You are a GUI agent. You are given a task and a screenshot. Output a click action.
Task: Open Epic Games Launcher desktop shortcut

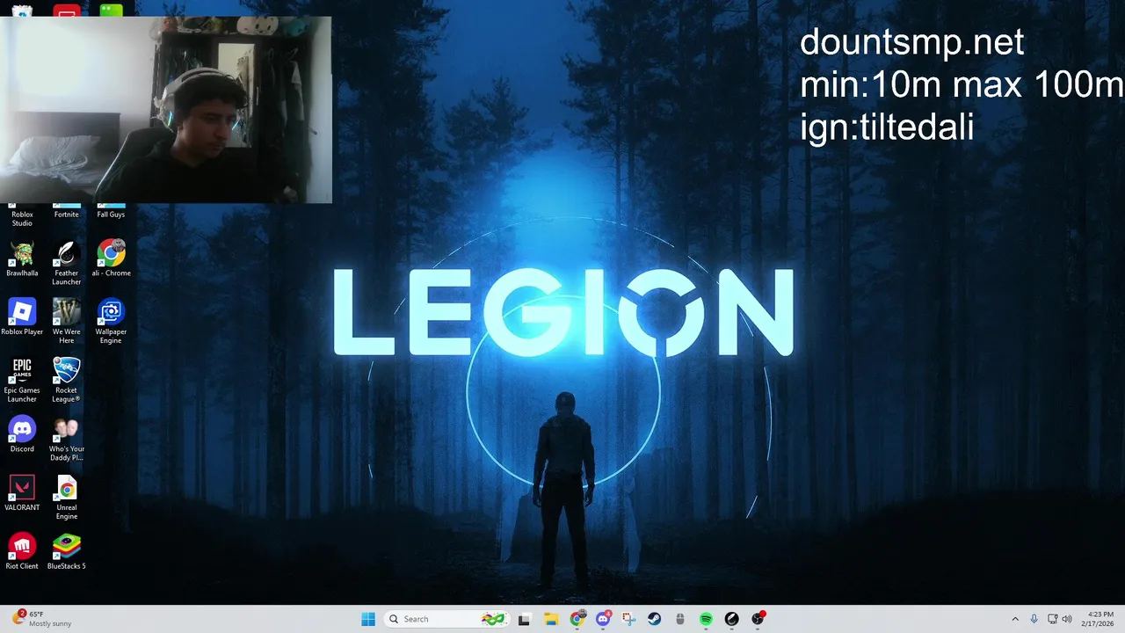coord(22,380)
